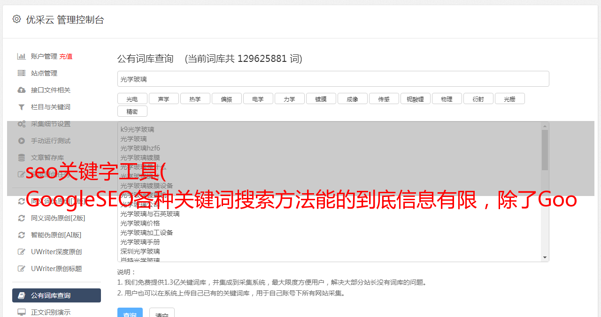Click the refresh icon for 同义词伪原创[2版]
Screen dimensions: 601x317
pos(22,218)
